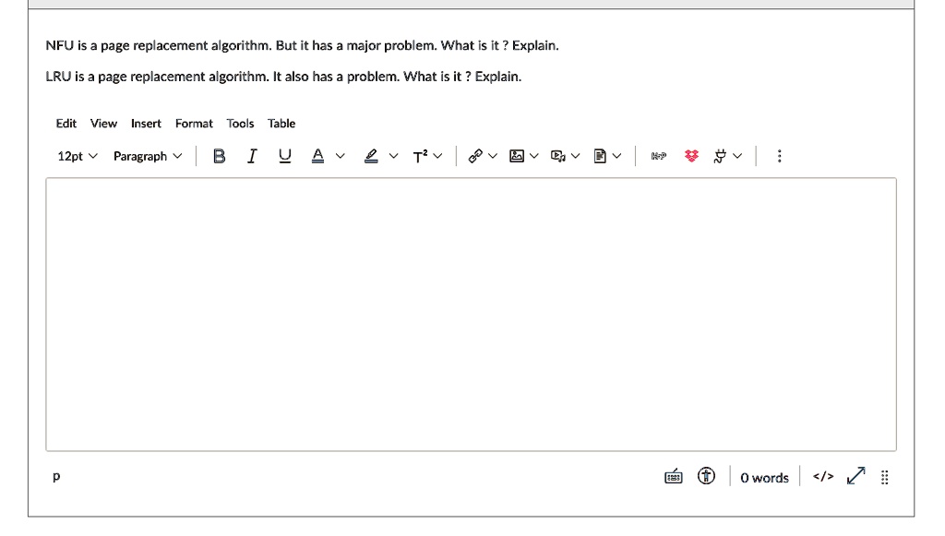Click the insert document icon

pos(601,156)
